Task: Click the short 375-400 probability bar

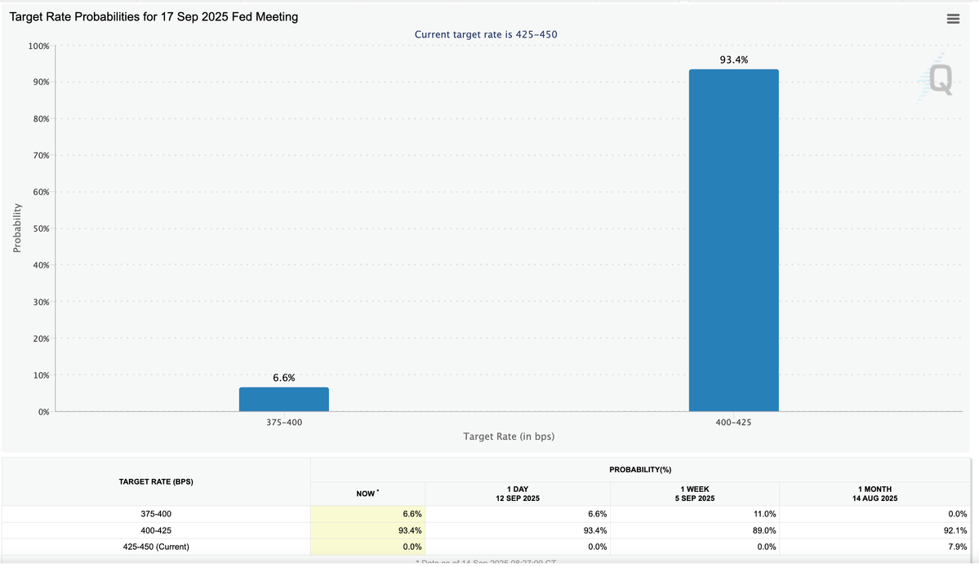Action: [x=283, y=399]
